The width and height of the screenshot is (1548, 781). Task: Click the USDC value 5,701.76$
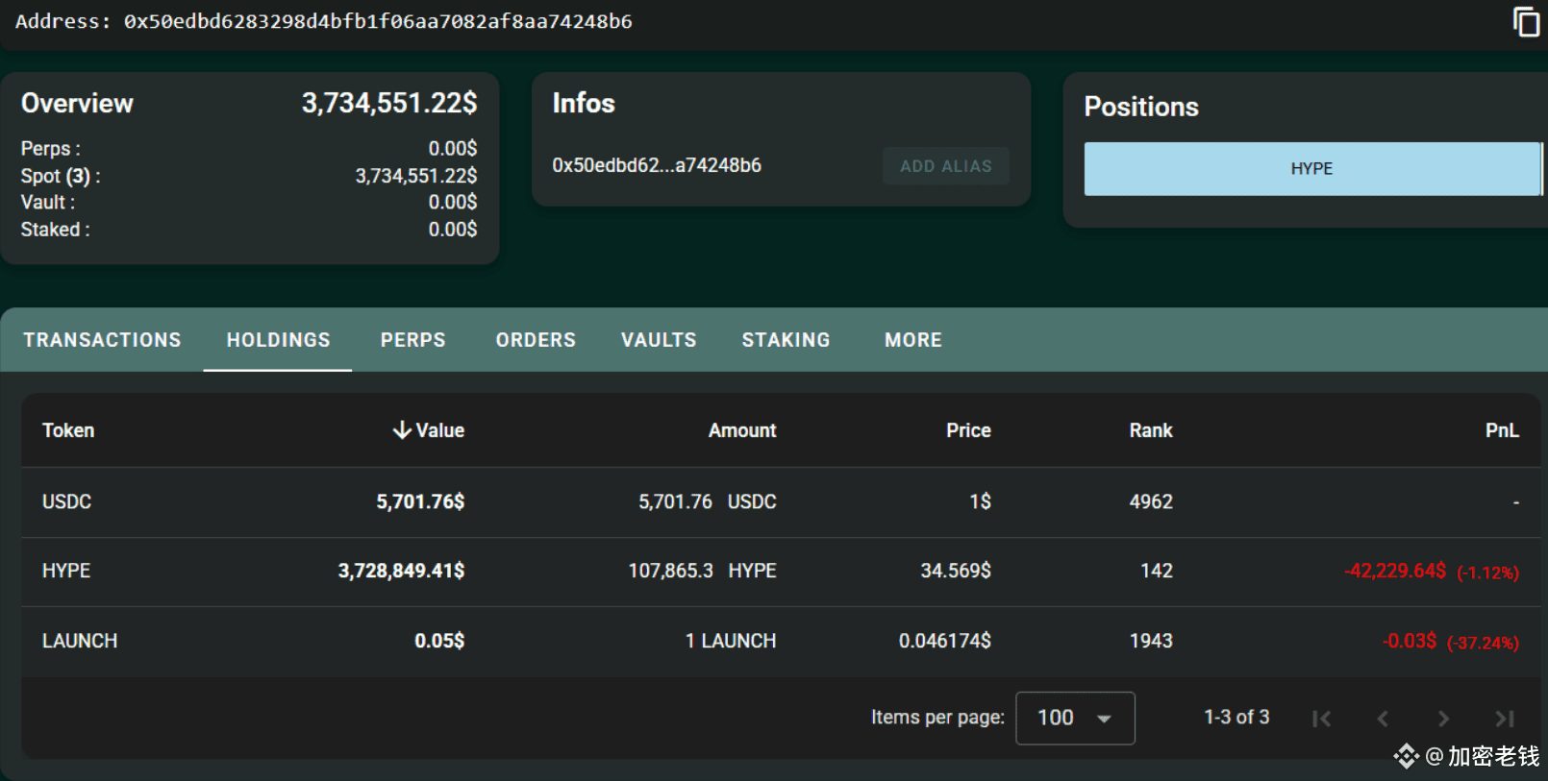click(420, 501)
